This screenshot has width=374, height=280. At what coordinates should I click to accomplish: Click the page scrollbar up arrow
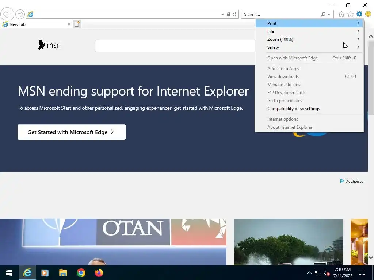click(x=371, y=36)
